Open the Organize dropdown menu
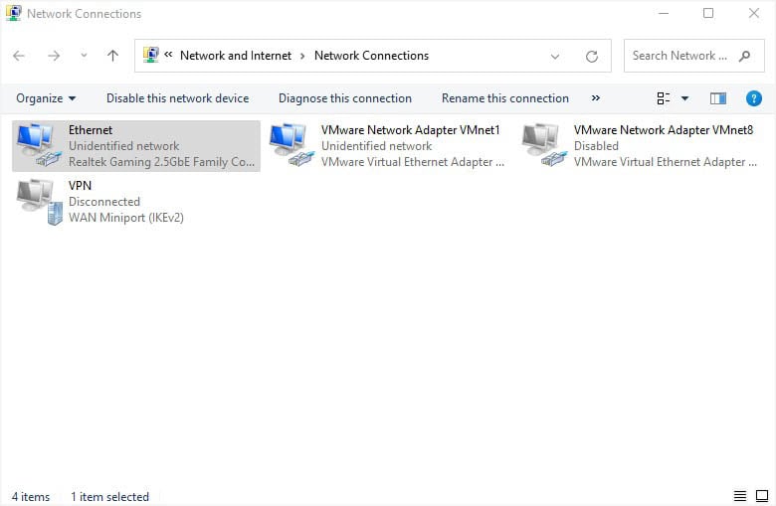The height and width of the screenshot is (506, 776). click(x=46, y=98)
